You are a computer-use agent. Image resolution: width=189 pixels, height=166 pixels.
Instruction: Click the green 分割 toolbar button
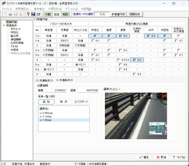(48, 14)
